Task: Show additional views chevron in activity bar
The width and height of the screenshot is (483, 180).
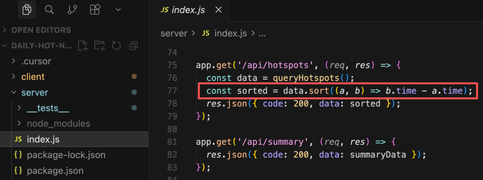Action: click(x=118, y=10)
